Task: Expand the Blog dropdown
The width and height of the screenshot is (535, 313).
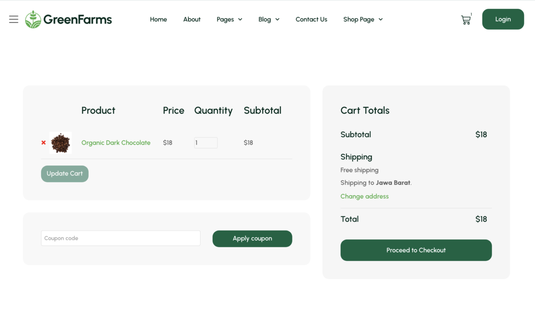Action: pyautogui.click(x=269, y=19)
